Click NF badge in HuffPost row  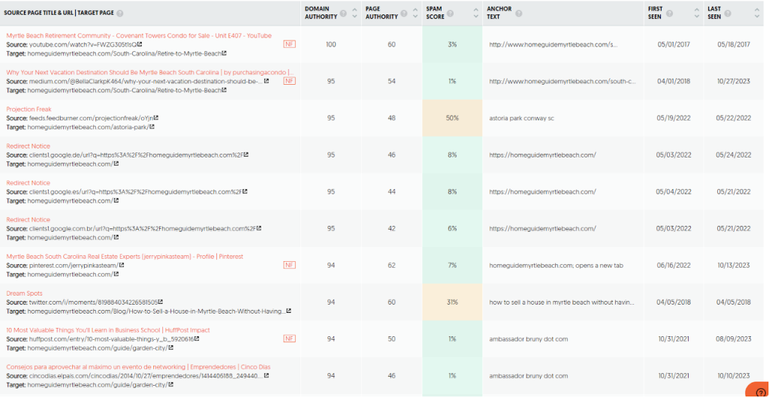click(289, 338)
